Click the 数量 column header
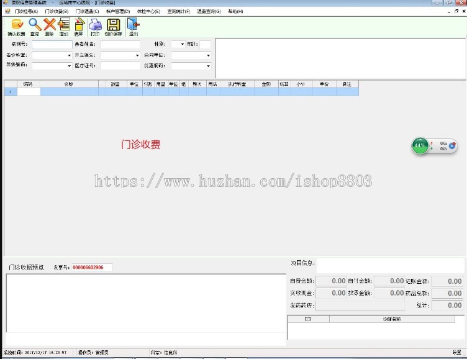The height and width of the screenshot is (359, 467). (x=116, y=84)
